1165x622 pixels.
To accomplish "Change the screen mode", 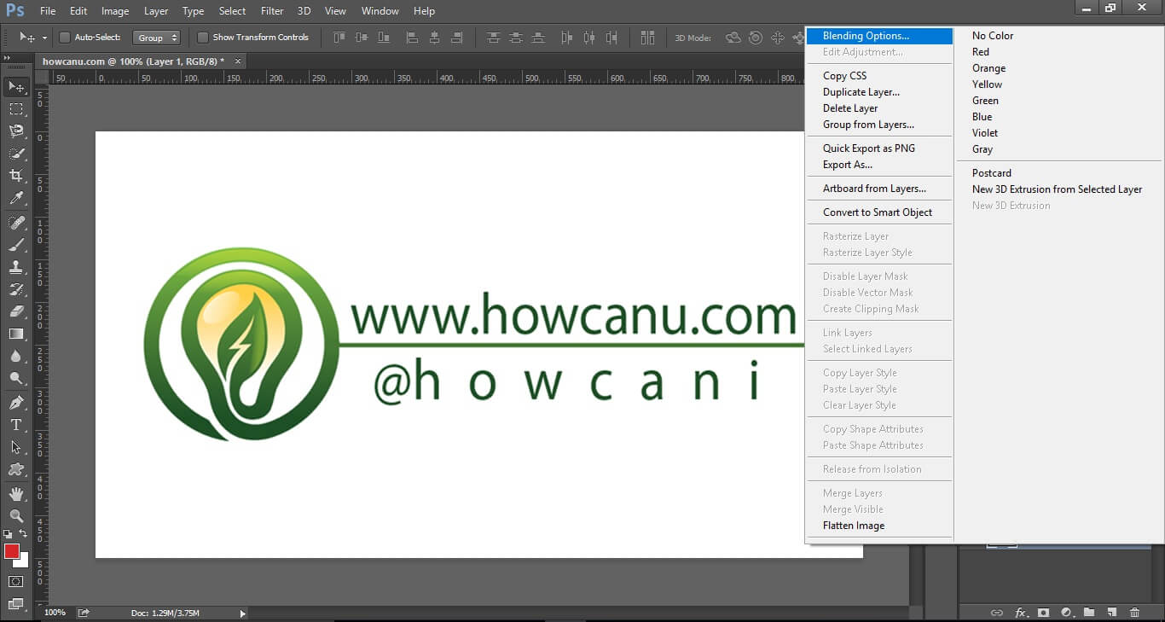I will click(x=15, y=604).
